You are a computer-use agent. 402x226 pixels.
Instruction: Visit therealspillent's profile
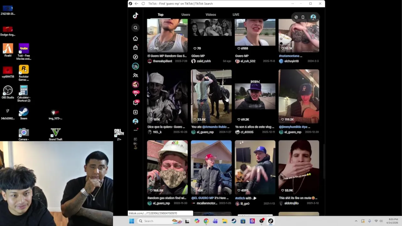[162, 61]
